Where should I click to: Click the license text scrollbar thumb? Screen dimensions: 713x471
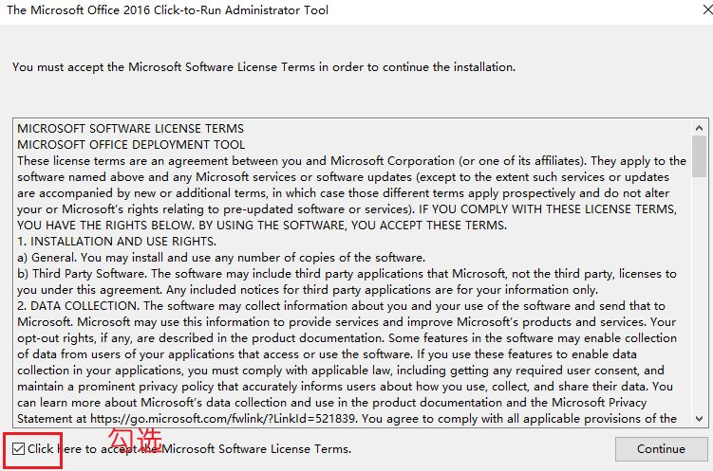[700, 156]
